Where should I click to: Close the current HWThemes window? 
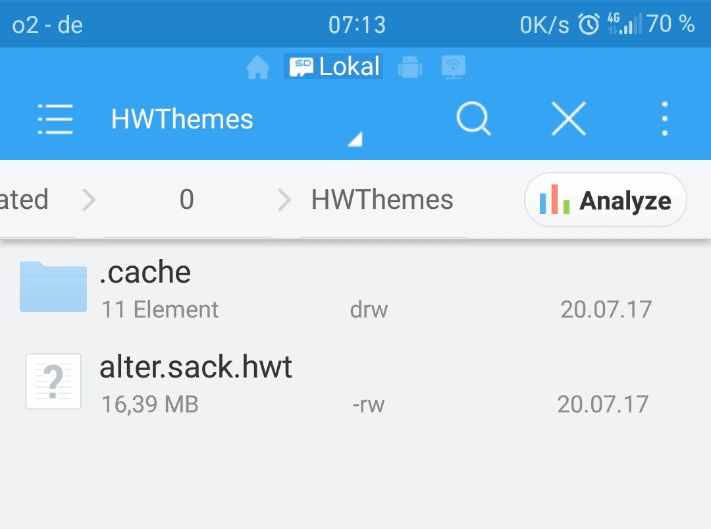(569, 119)
